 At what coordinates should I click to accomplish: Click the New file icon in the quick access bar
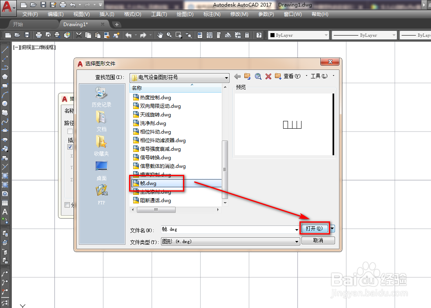[x=24, y=4]
